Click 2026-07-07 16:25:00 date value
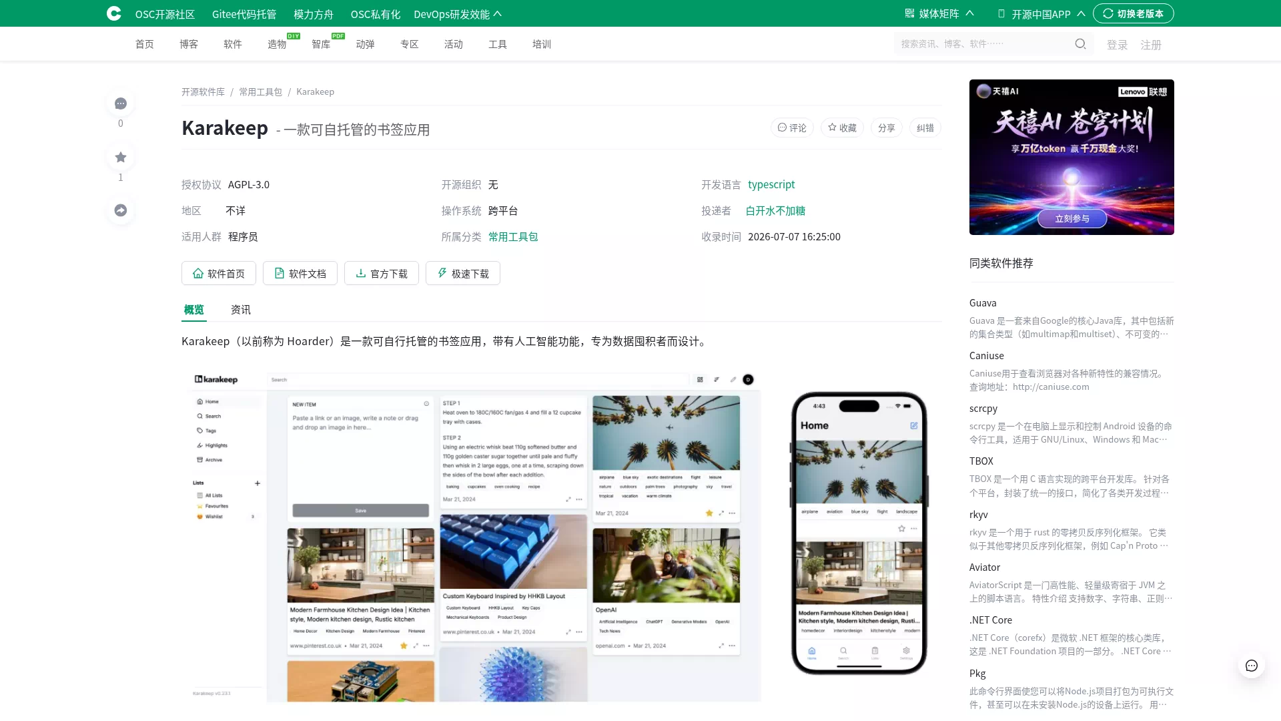This screenshot has width=1281, height=721. [794, 236]
